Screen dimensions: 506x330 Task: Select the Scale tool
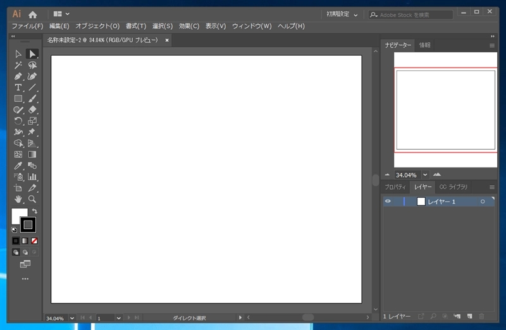pos(32,121)
